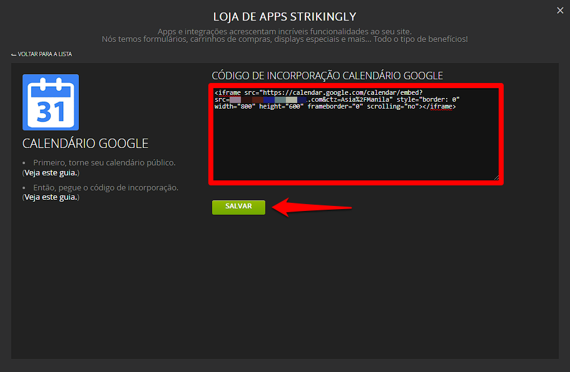Click the text Então, pegue o código de incorporação

(x=106, y=188)
